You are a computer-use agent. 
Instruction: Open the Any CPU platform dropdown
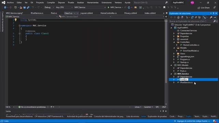64,8
